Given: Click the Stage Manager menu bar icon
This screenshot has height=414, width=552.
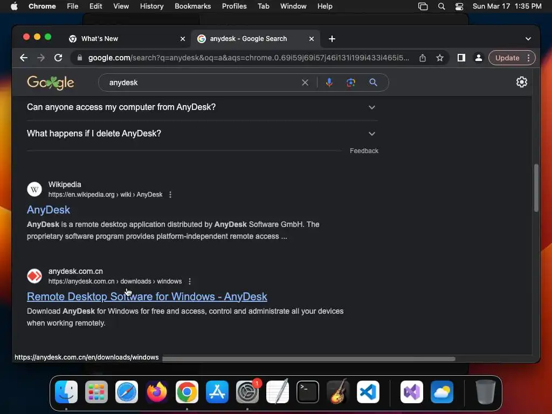Looking at the screenshot, I should (423, 6).
